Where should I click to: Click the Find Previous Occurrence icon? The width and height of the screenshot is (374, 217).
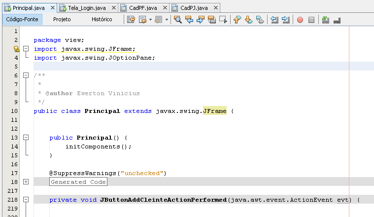click(x=189, y=19)
